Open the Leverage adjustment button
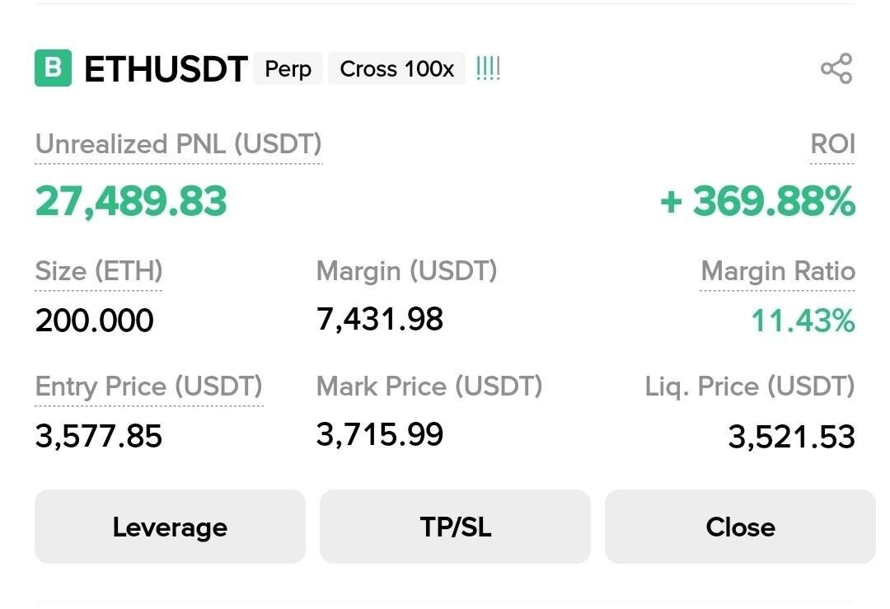890x609 pixels. 170,527
